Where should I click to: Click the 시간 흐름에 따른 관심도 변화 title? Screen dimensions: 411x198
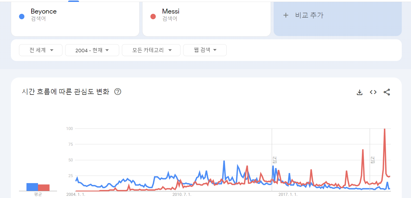pos(65,92)
